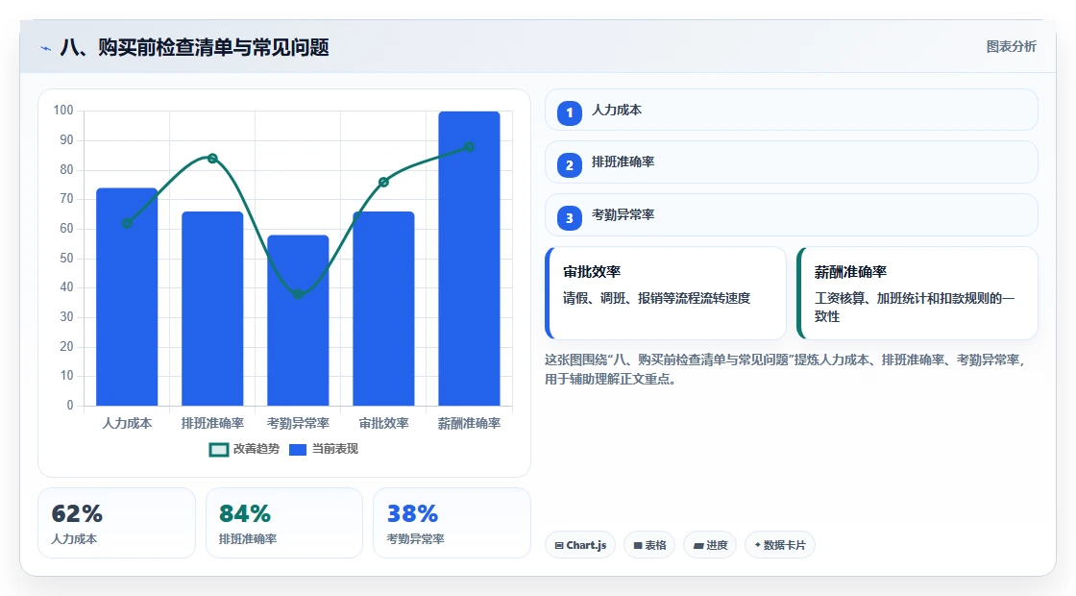Click the icon inside the Chart.js tag
1076x596 pixels.
pyautogui.click(x=559, y=546)
